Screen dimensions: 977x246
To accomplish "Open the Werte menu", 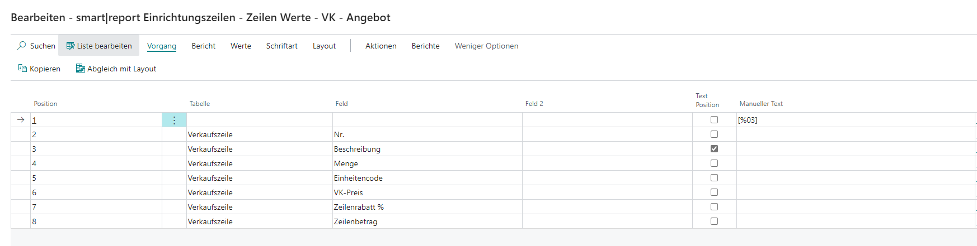I will click(x=241, y=46).
